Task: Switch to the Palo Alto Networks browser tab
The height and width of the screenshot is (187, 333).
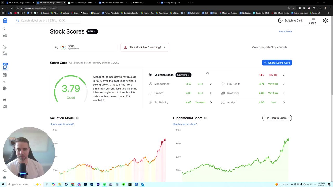Action: tap(81, 3)
